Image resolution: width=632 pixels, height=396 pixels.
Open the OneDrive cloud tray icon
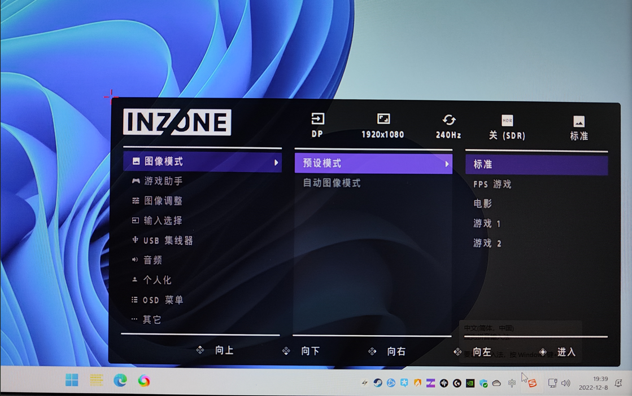pos(496,384)
